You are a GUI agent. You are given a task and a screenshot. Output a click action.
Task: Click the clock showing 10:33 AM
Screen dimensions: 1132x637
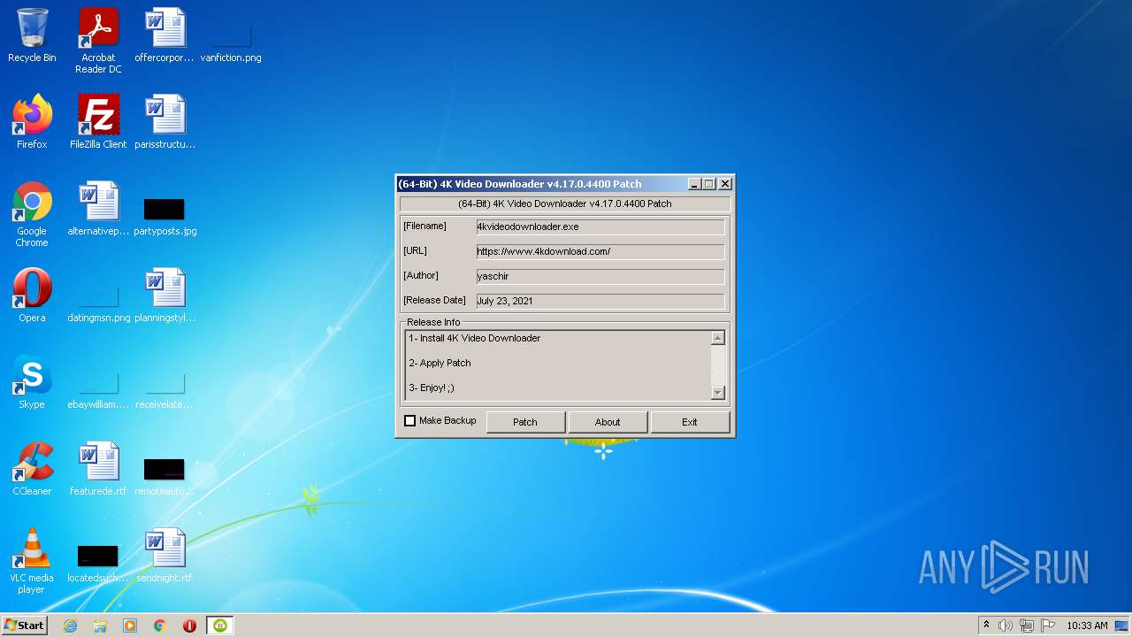point(1087,625)
